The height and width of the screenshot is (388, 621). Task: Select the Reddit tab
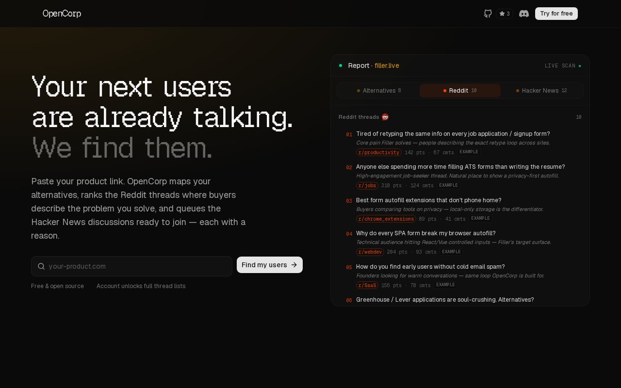(x=460, y=91)
